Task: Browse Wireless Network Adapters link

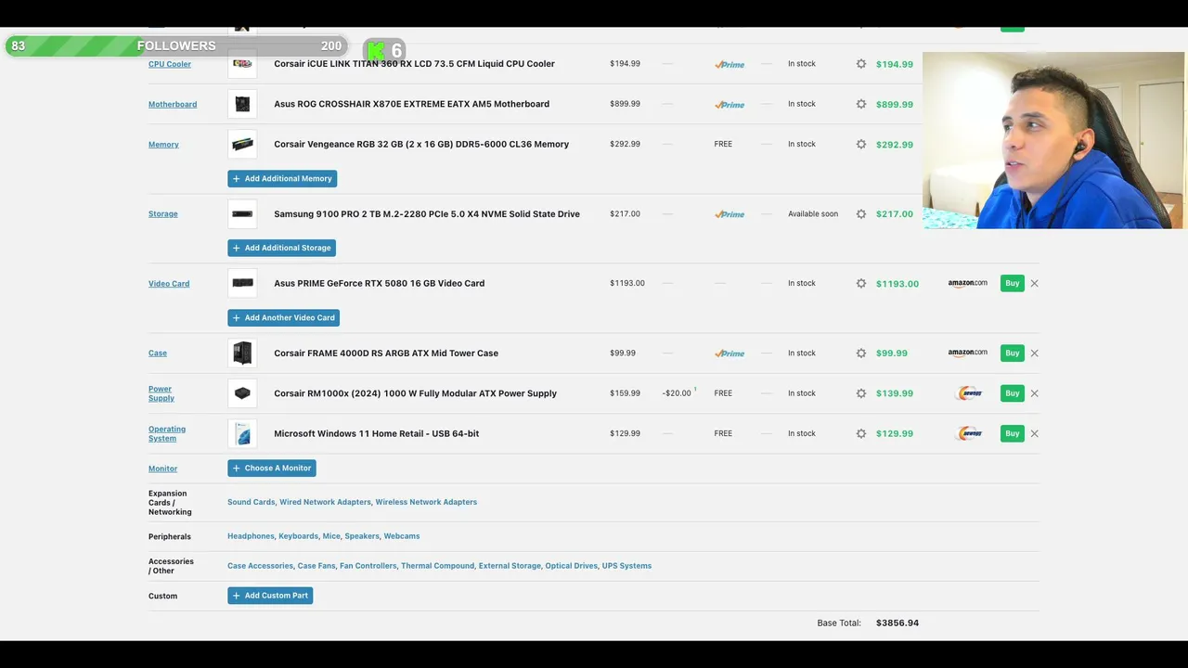Action: (426, 502)
